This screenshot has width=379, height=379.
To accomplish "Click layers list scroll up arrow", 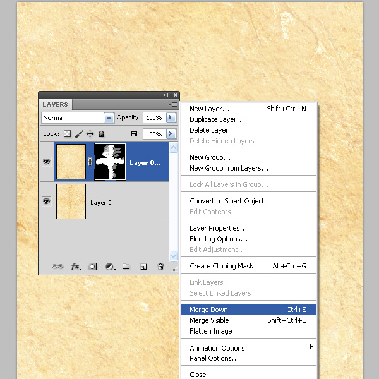I will pyautogui.click(x=173, y=147).
